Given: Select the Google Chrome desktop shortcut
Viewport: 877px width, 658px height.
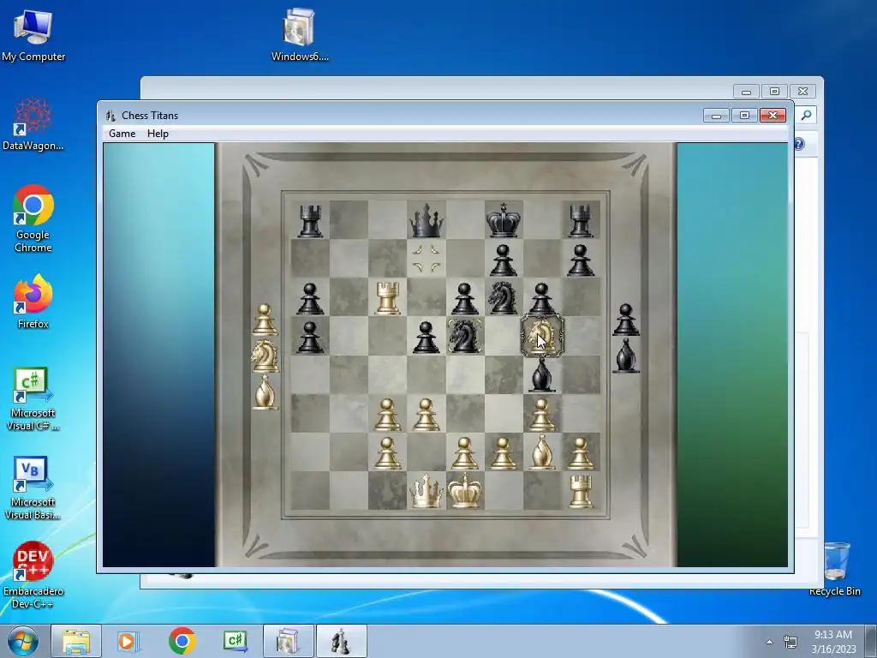Looking at the screenshot, I should tap(33, 218).
